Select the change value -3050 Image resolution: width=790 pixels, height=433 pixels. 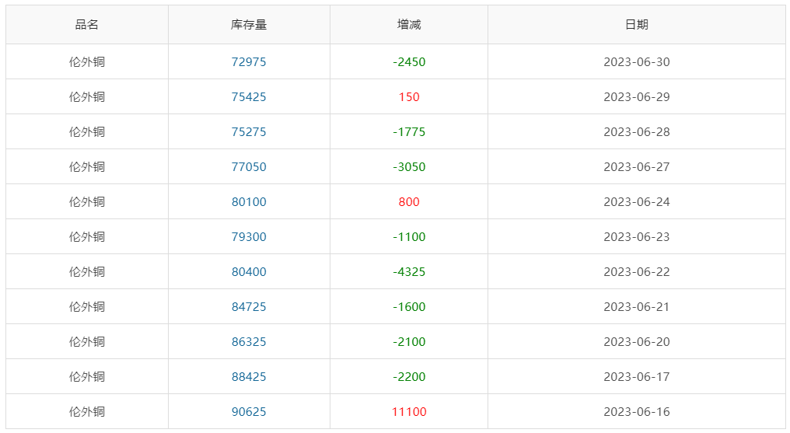(409, 166)
